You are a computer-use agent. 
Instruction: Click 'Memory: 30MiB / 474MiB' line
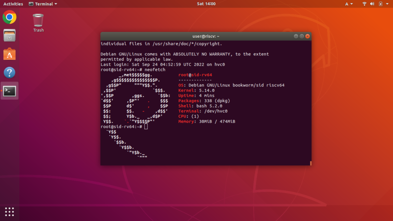pyautogui.click(x=207, y=121)
